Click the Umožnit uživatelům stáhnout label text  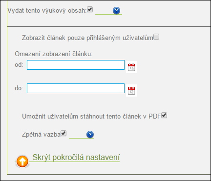point(91,117)
